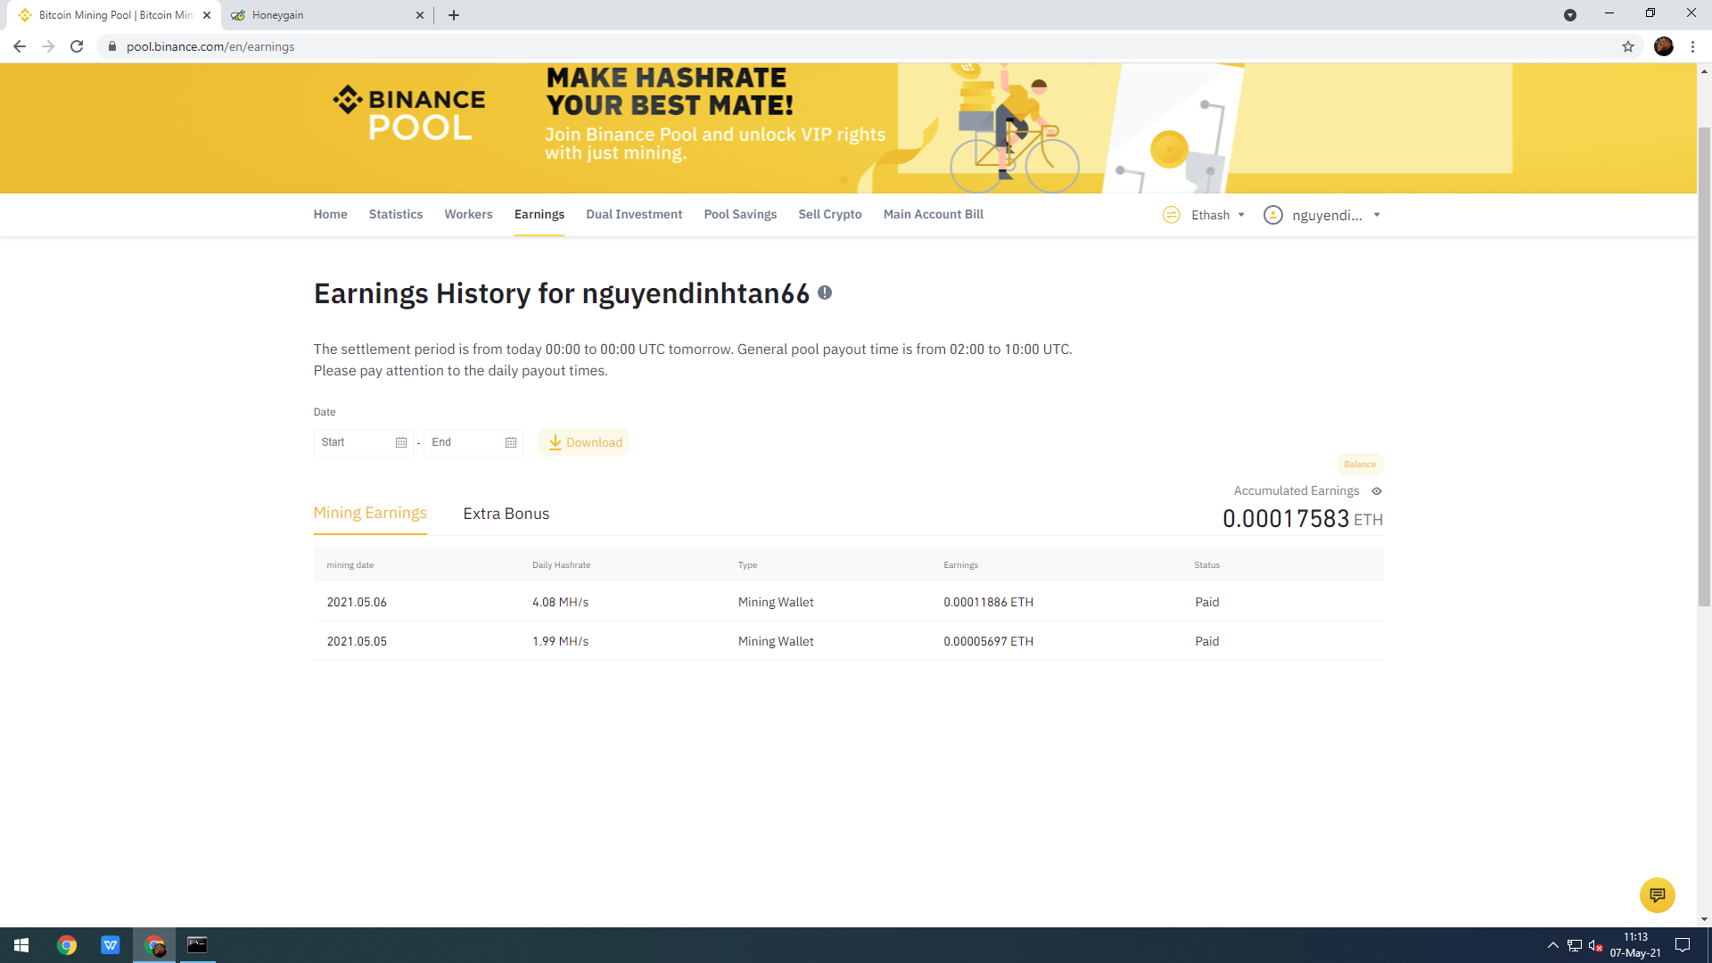
Task: Click the Download button
Action: click(584, 442)
